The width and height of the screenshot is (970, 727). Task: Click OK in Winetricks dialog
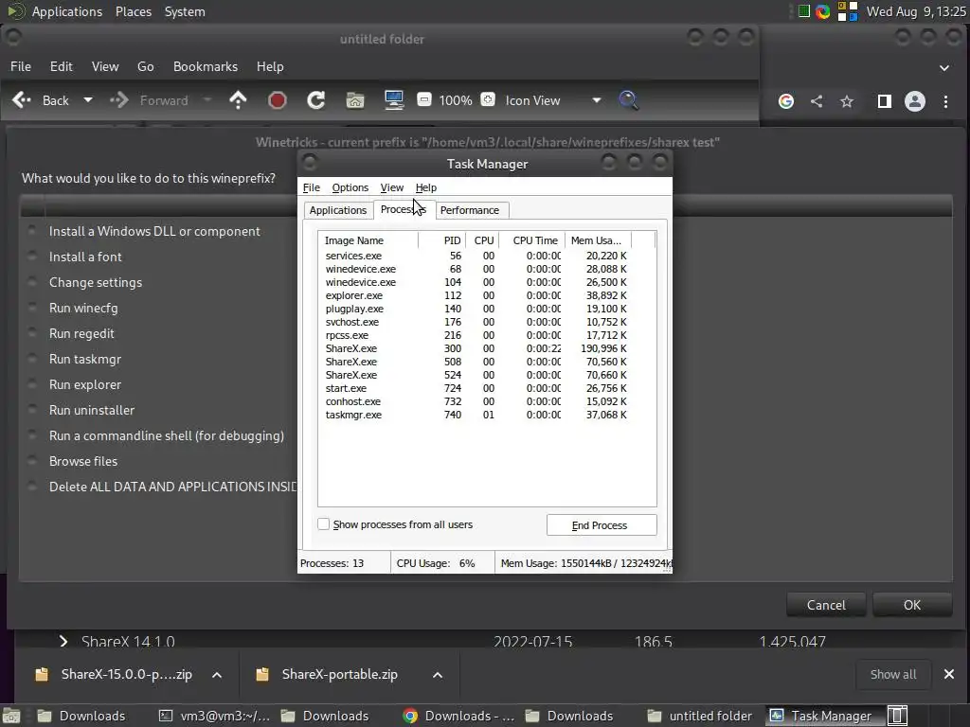(912, 605)
